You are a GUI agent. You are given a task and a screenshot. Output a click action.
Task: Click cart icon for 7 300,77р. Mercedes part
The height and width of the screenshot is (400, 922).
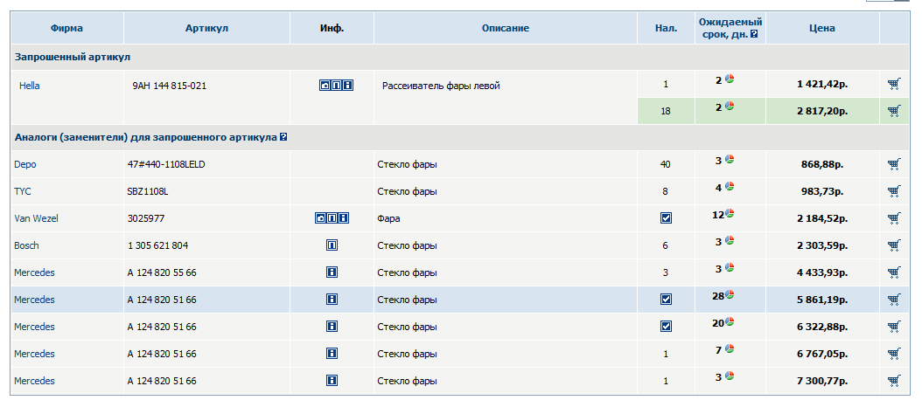pyautogui.click(x=893, y=381)
